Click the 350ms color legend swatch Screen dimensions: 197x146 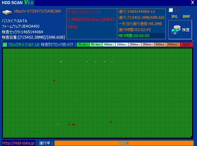coord(148,45)
